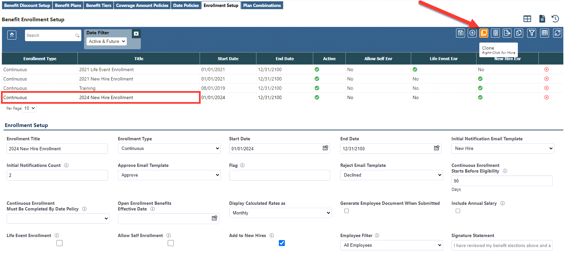The image size is (565, 260).
Task: Open Coverage Amount Policies tab
Action: tap(142, 5)
